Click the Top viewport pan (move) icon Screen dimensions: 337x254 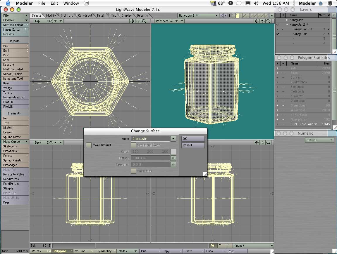pos(132,21)
